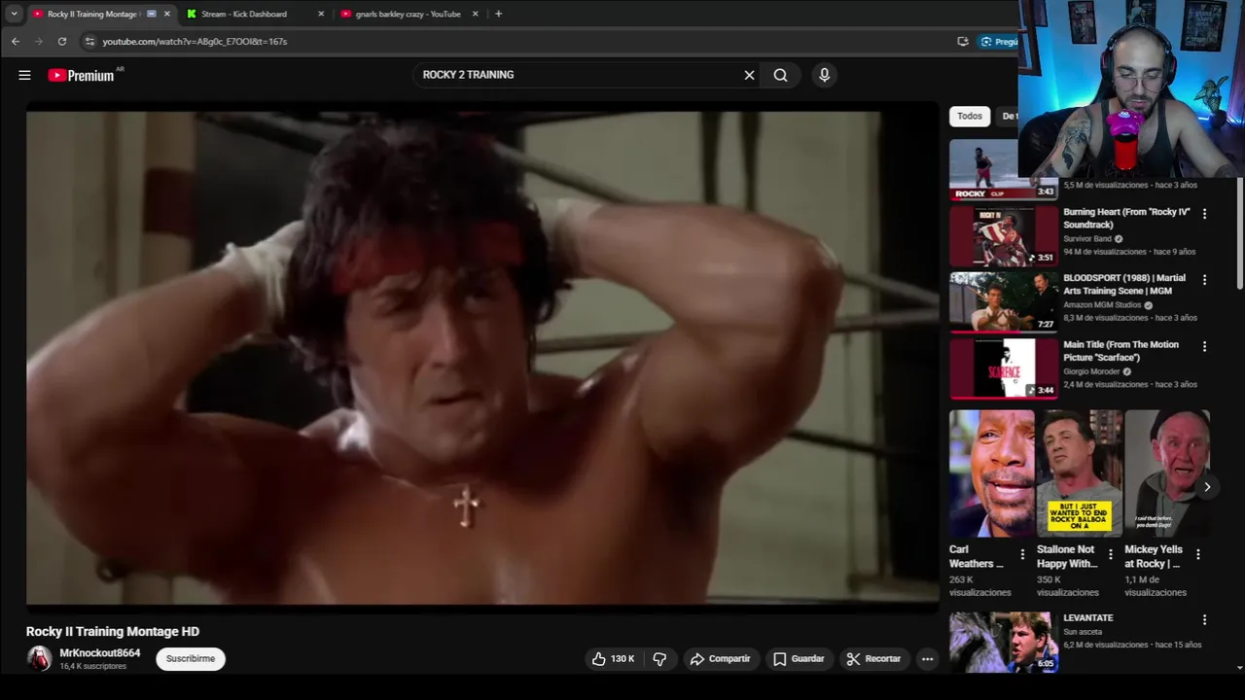Open MrKnockout8664 channel name link
Screen dimensions: 1245x700
[100, 653]
